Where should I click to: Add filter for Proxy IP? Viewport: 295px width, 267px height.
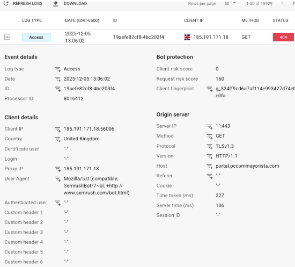57,169
